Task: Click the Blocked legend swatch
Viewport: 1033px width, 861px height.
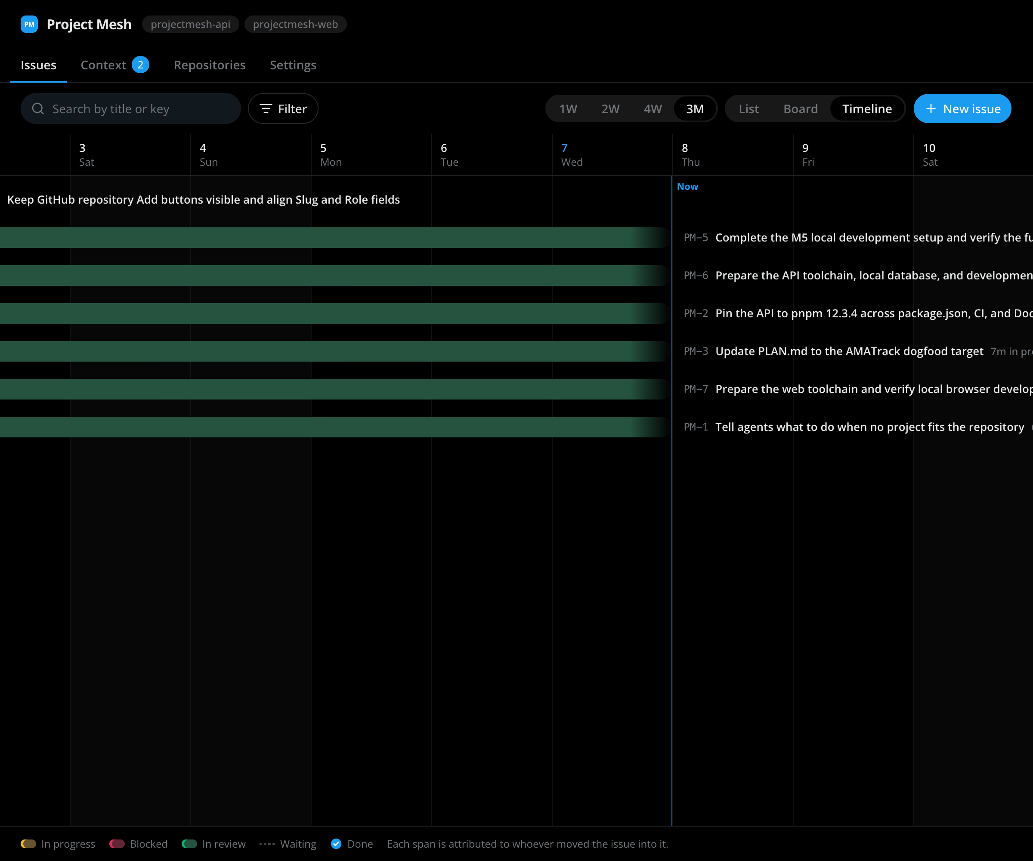Action: tap(117, 844)
